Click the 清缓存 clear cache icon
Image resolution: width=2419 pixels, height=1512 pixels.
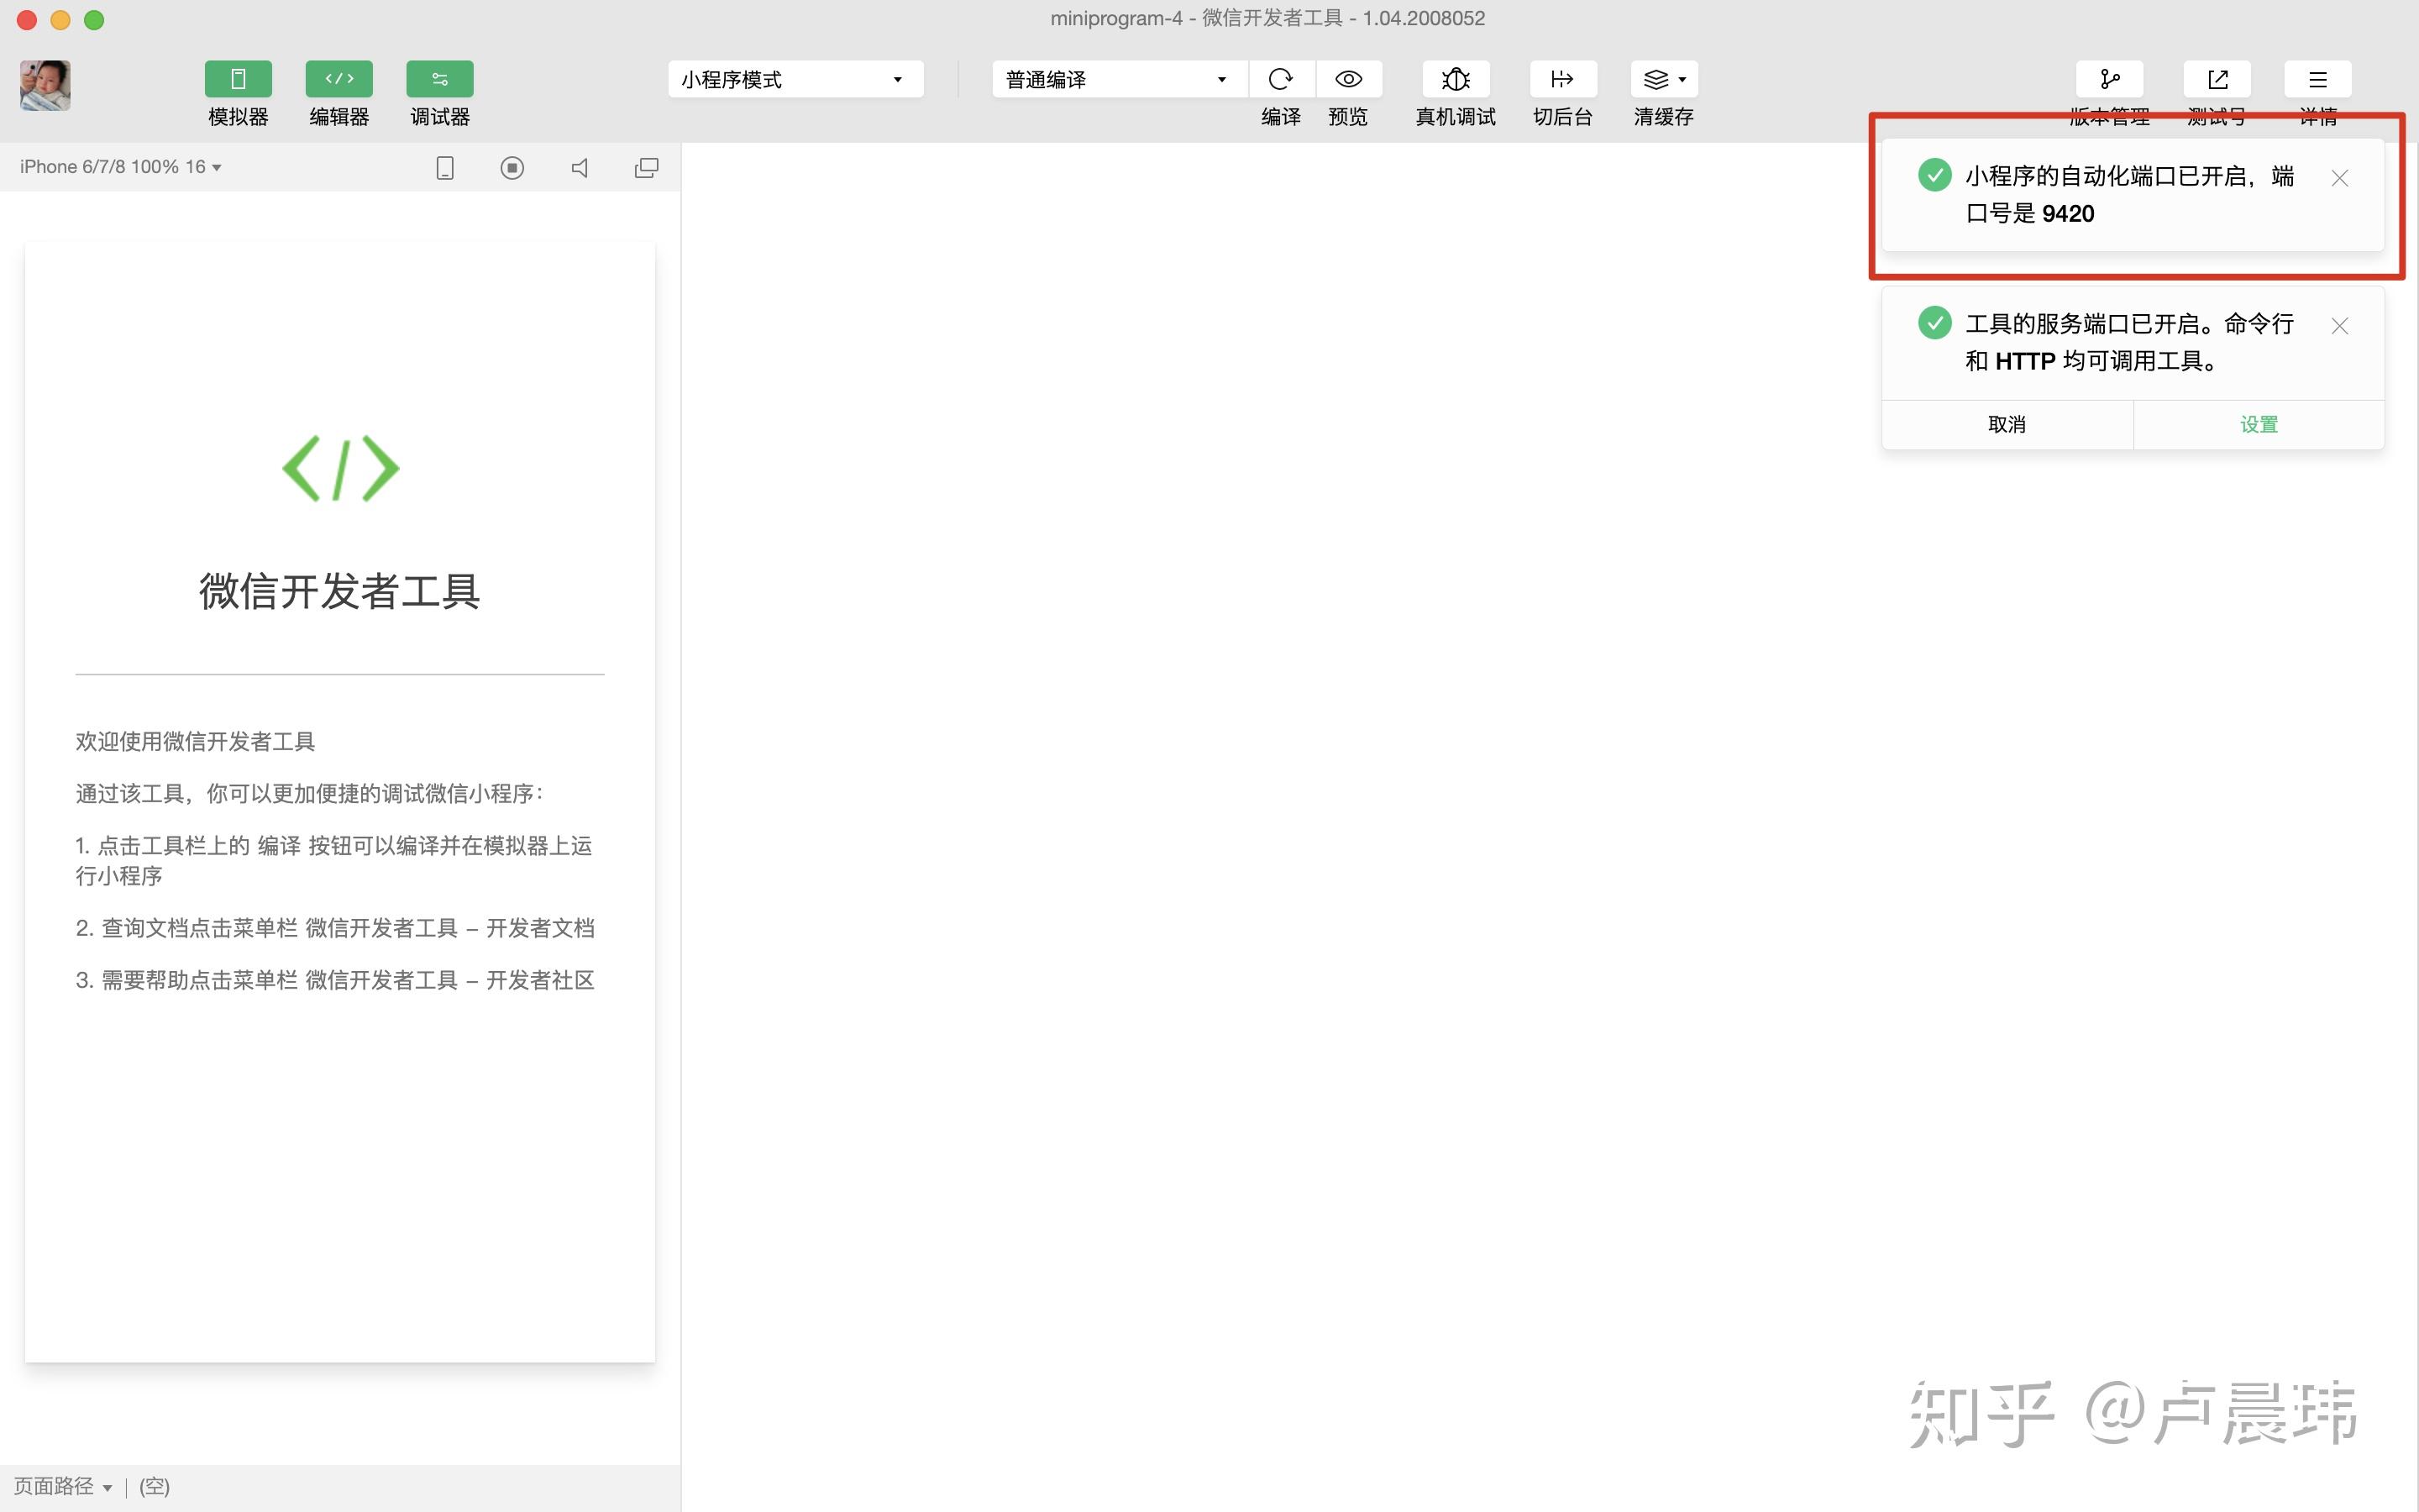click(1657, 79)
